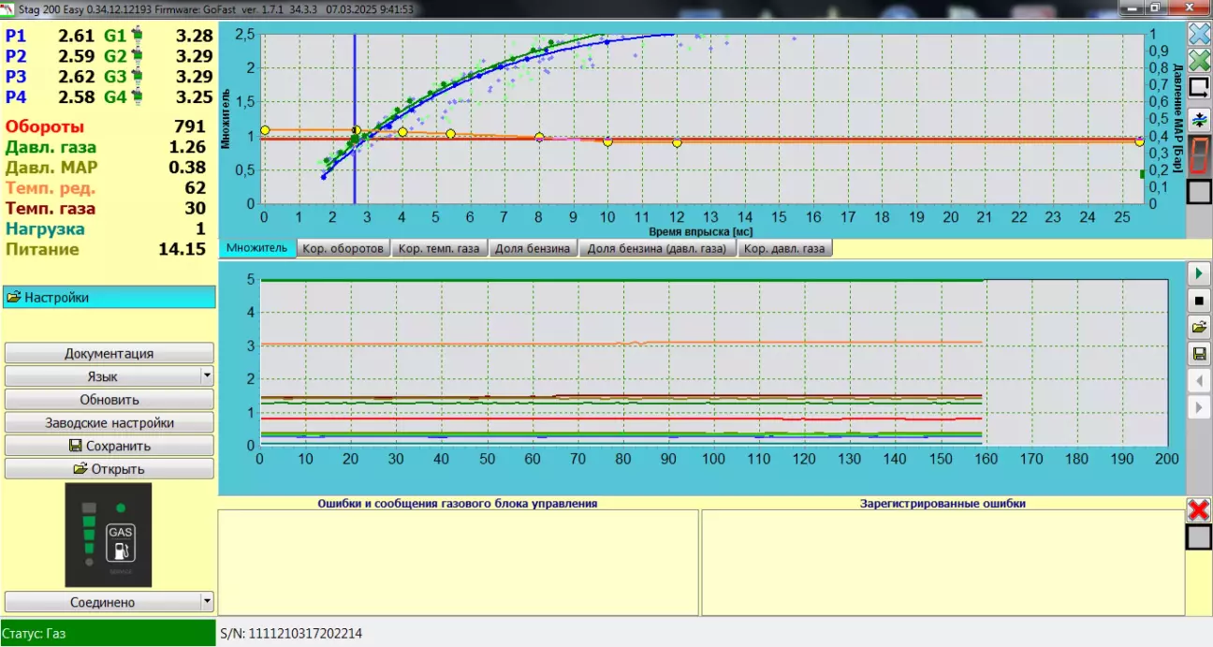This screenshot has height=647, width=1213.
Task: Click the black square-with-arrow icon beside the chart
Action: click(x=1199, y=88)
